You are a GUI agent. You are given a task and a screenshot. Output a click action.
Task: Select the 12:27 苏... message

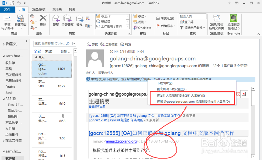tap(52, 87)
